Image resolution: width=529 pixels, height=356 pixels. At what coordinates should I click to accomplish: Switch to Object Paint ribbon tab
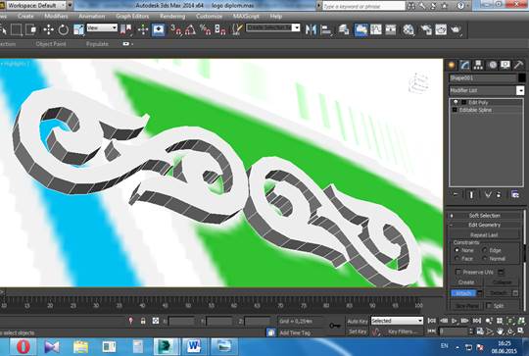tap(51, 44)
